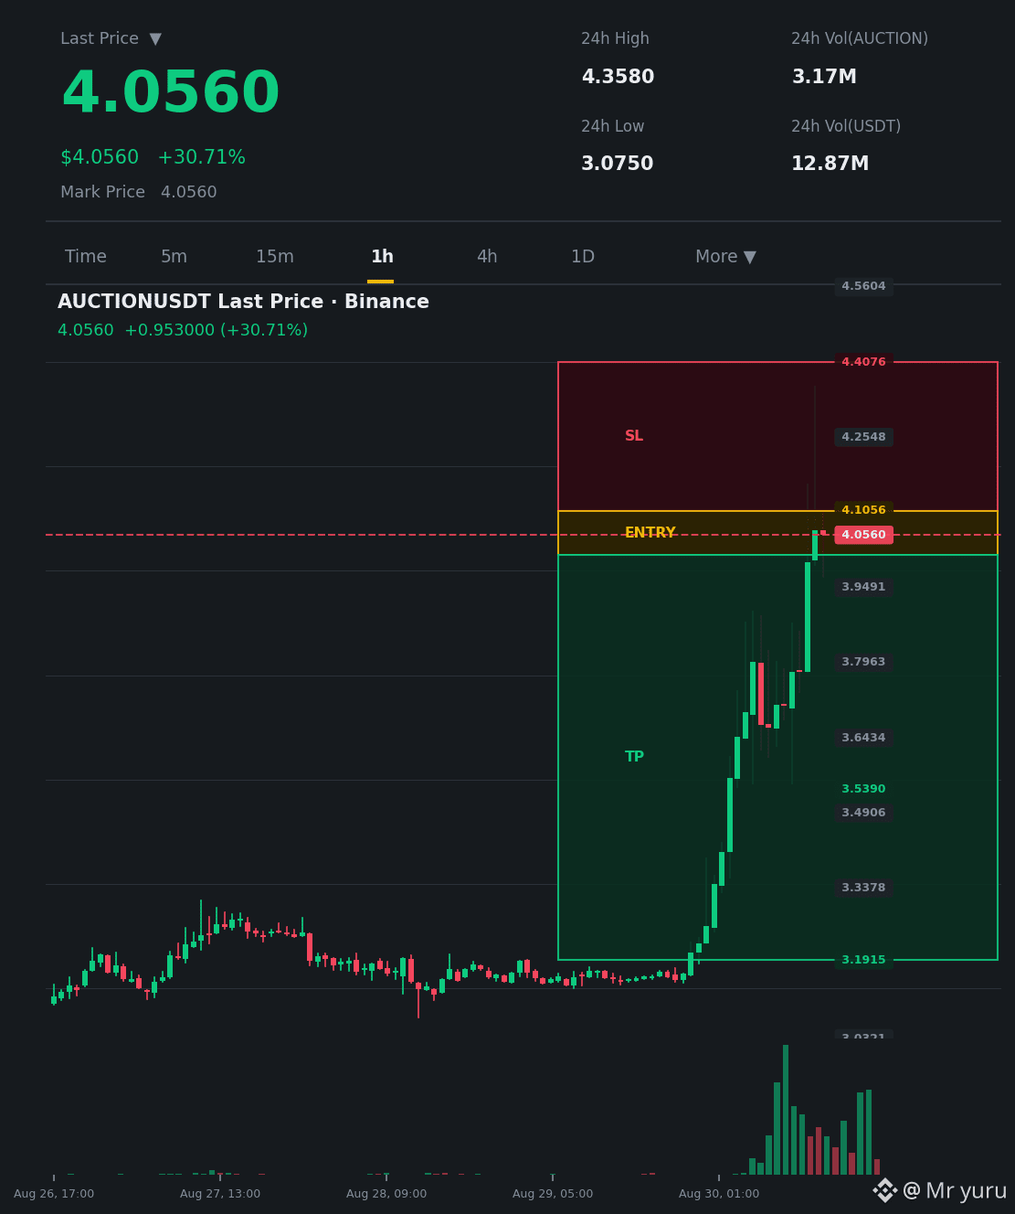Click the 4.1056 entry price tag
The image size is (1015, 1214).
coord(863,510)
